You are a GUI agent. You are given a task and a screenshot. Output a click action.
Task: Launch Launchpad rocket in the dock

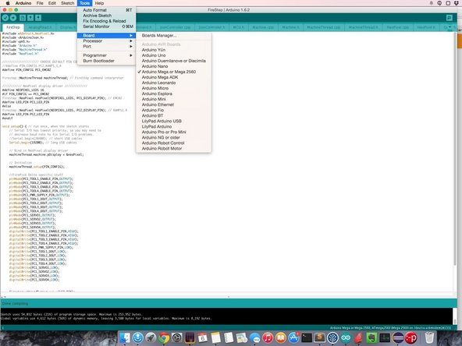click(151, 337)
